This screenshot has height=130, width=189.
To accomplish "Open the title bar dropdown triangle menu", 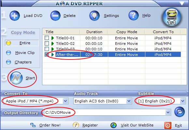I will (x=182, y=3).
